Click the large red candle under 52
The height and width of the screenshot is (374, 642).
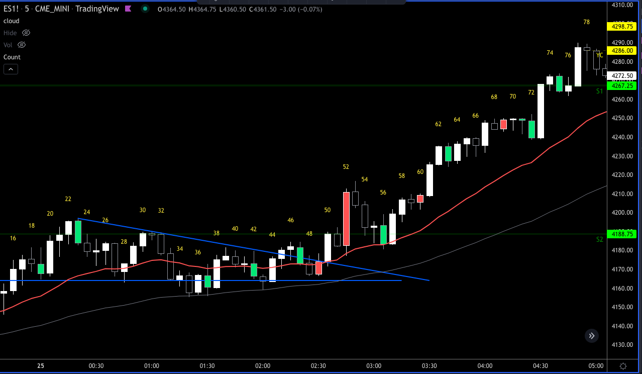[346, 219]
